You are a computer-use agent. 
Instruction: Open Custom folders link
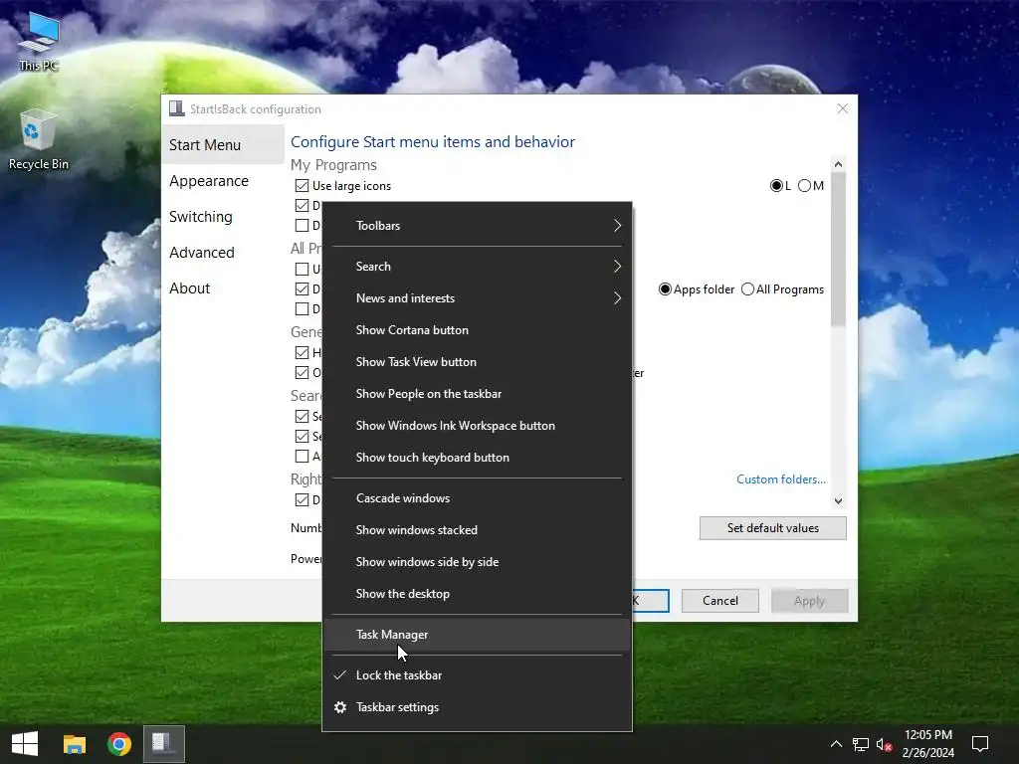point(780,479)
